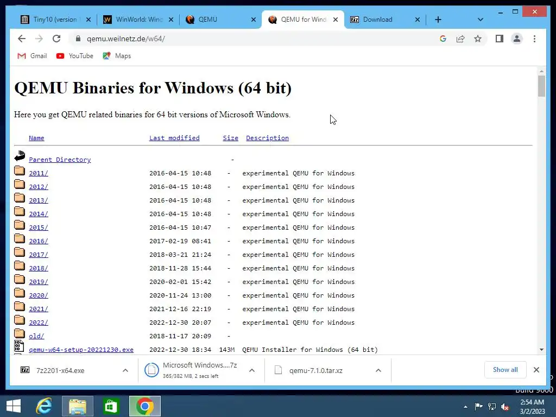This screenshot has width=556, height=417.
Task: Click the folder icon next to 2022/
Action: pos(20,320)
